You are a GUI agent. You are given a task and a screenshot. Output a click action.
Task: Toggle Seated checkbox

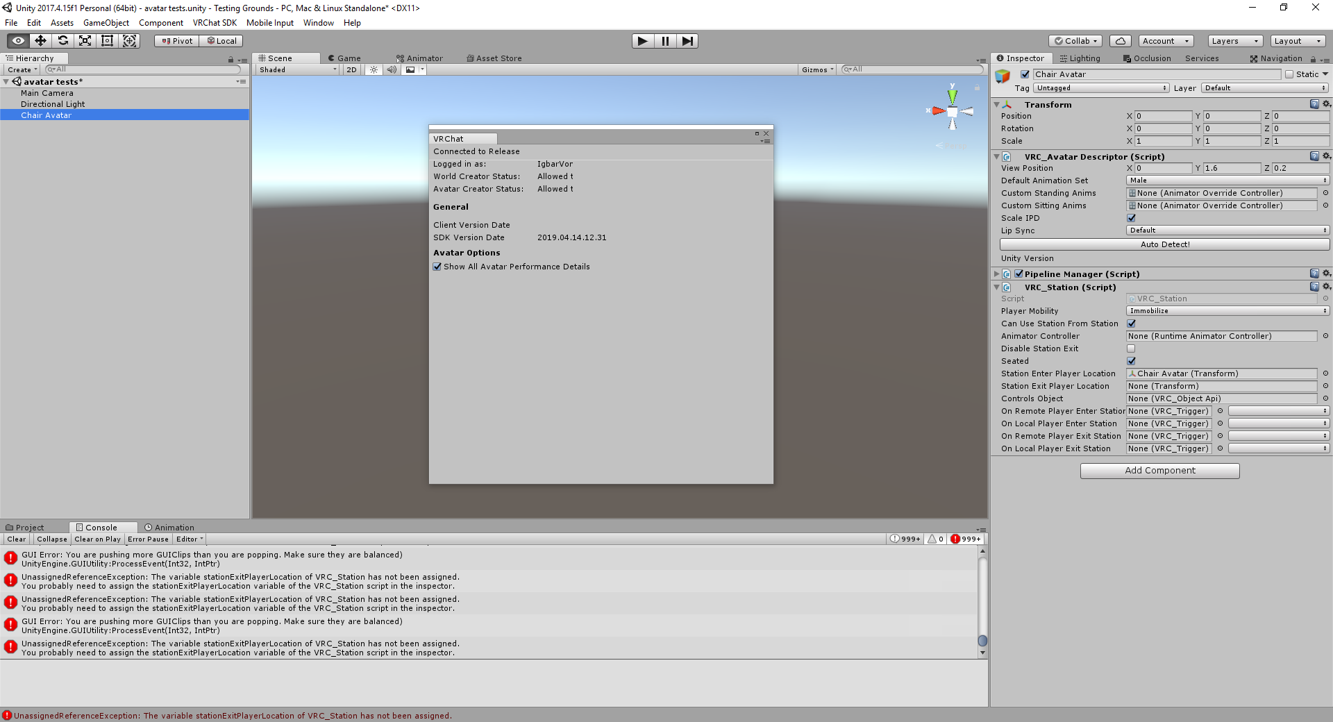pos(1131,361)
